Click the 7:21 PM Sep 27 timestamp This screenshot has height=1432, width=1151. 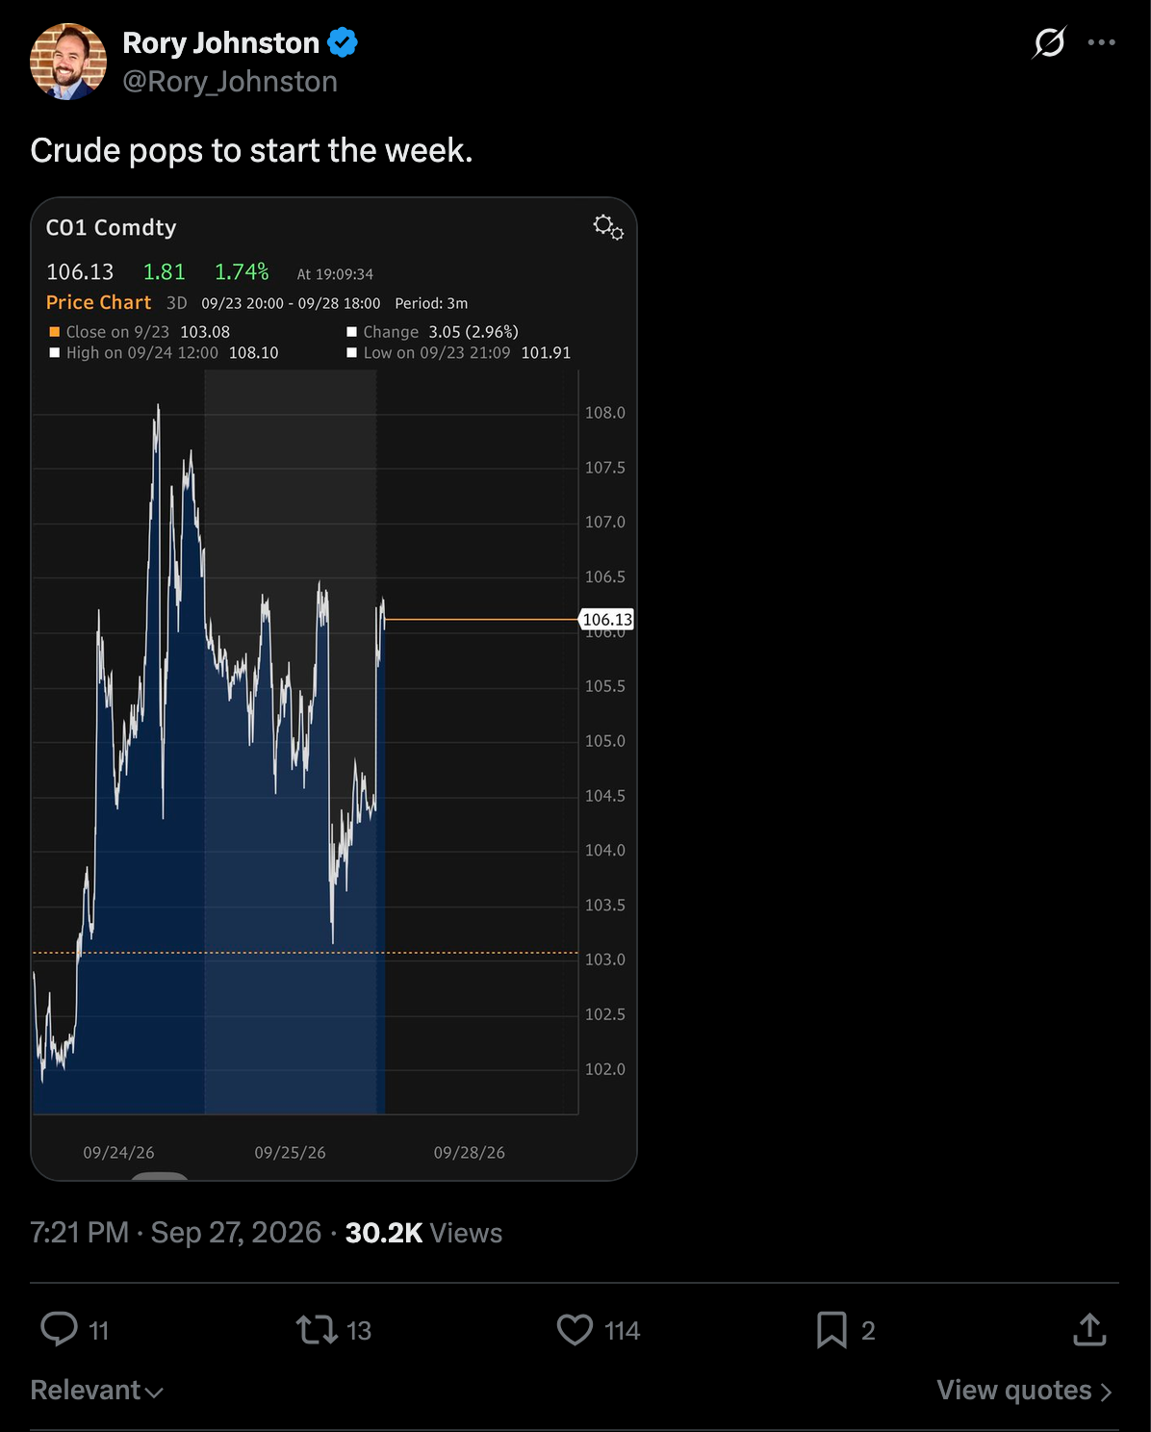click(175, 1233)
